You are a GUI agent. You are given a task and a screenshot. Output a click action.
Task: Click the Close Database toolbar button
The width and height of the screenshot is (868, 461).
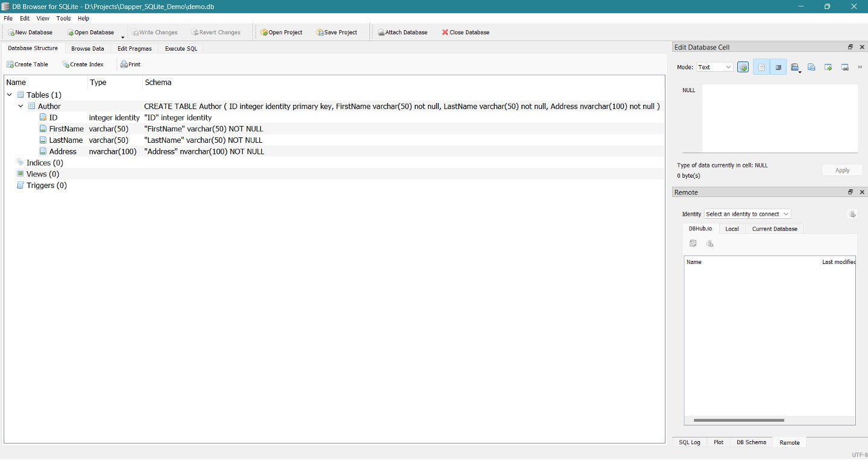click(465, 33)
